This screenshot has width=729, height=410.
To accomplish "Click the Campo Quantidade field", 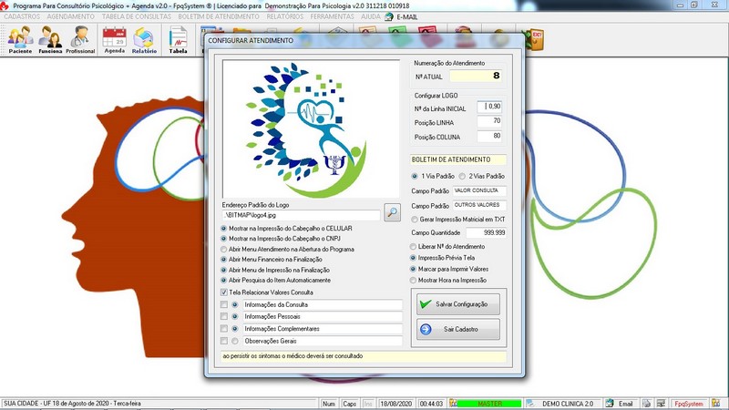I will coord(487,233).
